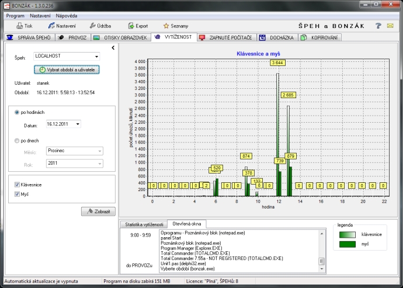Click the window list scrollbar thumb
403x288 pixels.
click(x=322, y=261)
